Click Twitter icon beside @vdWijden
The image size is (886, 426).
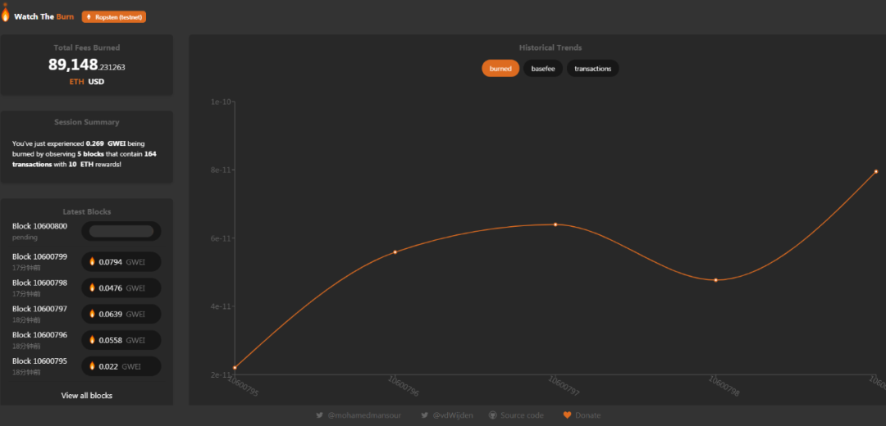click(424, 415)
